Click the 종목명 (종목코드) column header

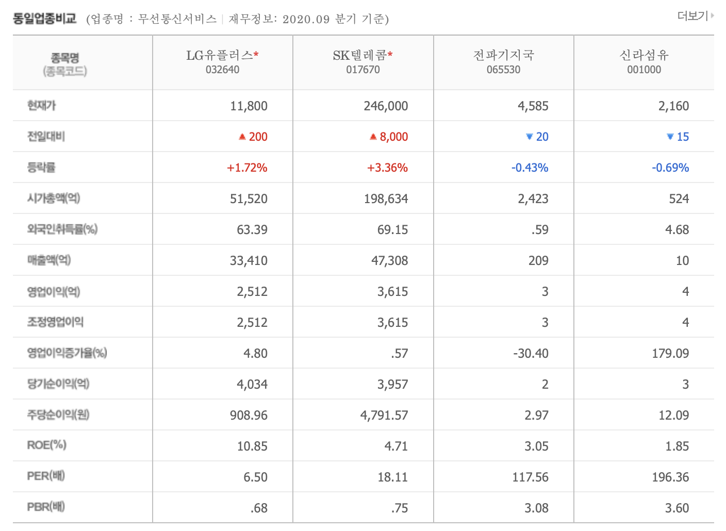[x=65, y=64]
